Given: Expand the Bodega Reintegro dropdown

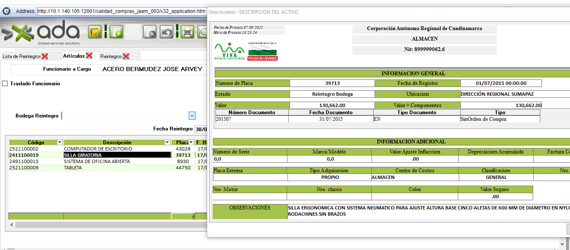Looking at the screenshot, I should 192,115.
